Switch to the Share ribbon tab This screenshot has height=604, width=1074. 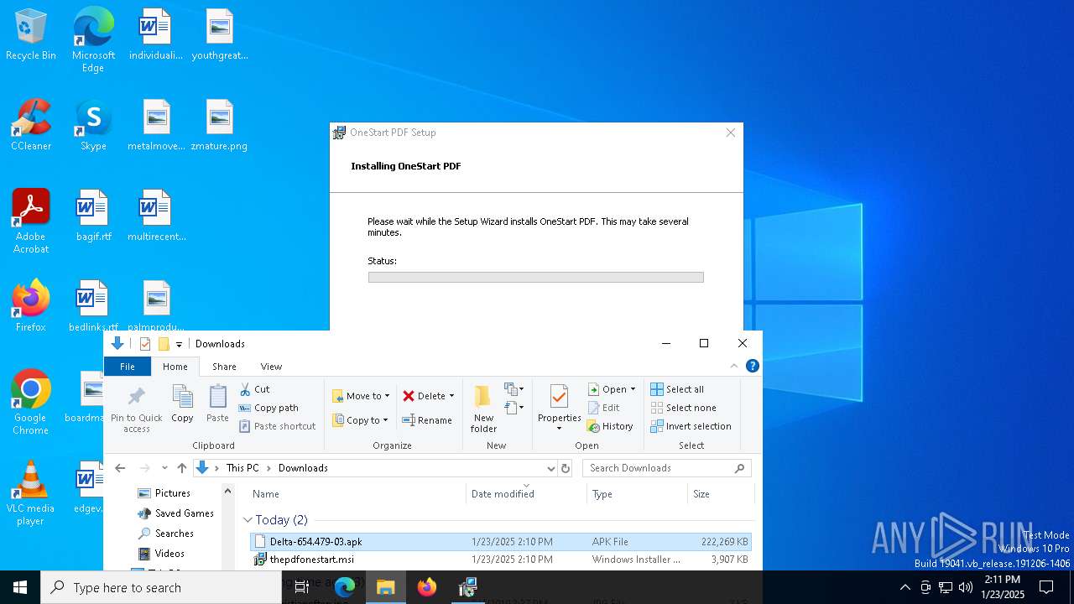(x=224, y=367)
